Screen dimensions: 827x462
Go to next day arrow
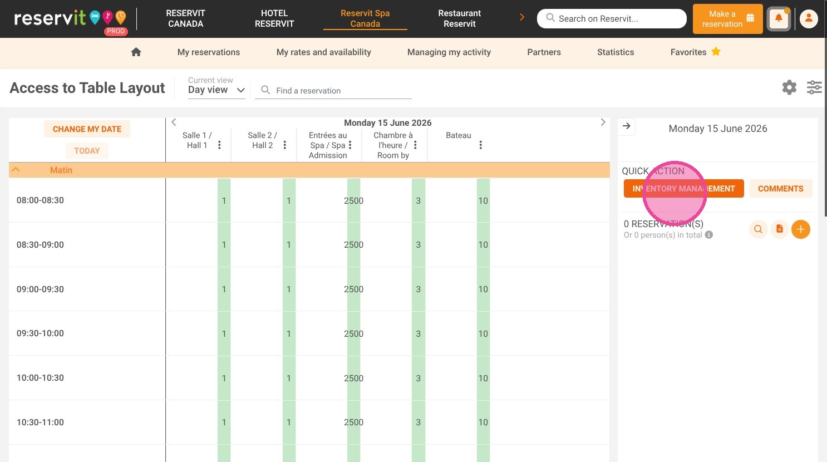(x=603, y=122)
